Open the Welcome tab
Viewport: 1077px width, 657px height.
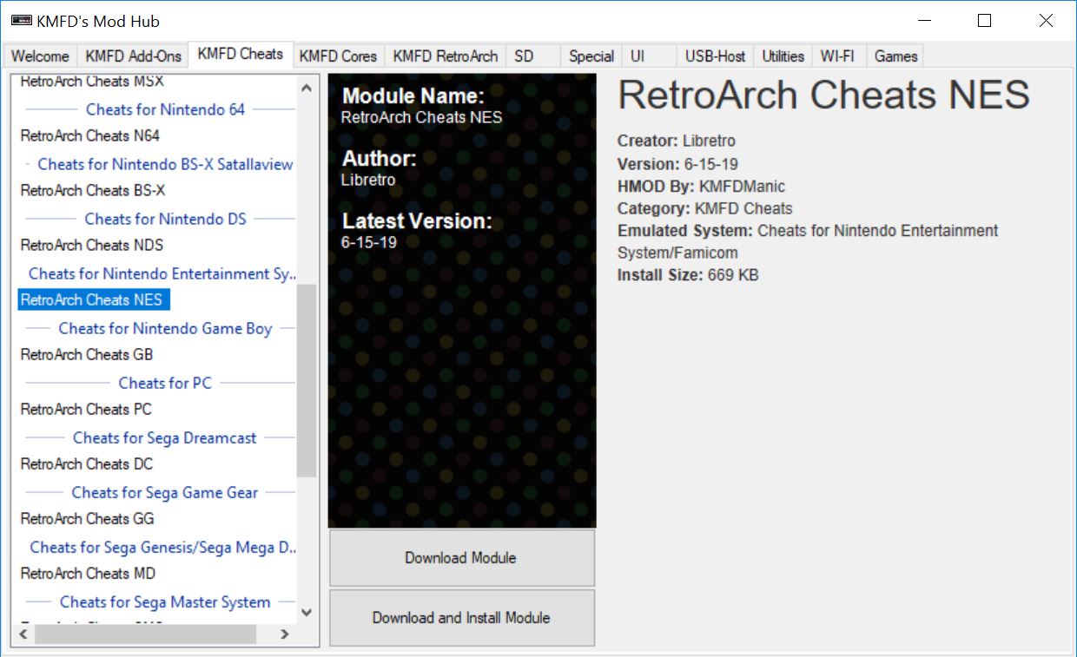click(x=40, y=56)
